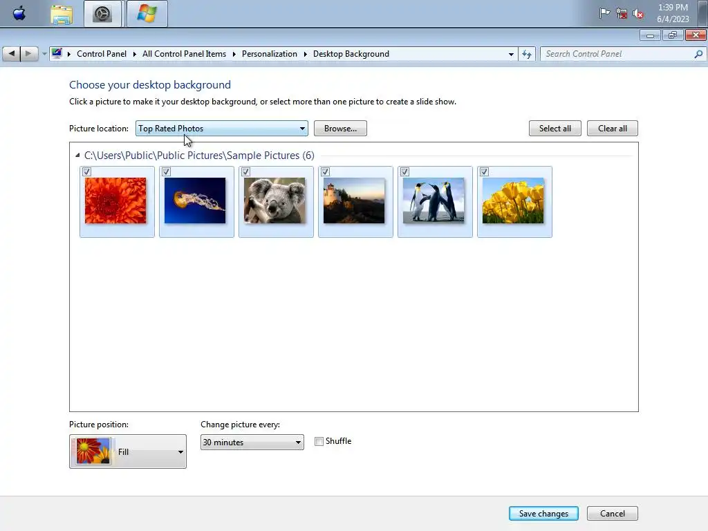The height and width of the screenshot is (531, 708).
Task: Uncheck the penguins picture checkbox
Action: click(x=404, y=171)
